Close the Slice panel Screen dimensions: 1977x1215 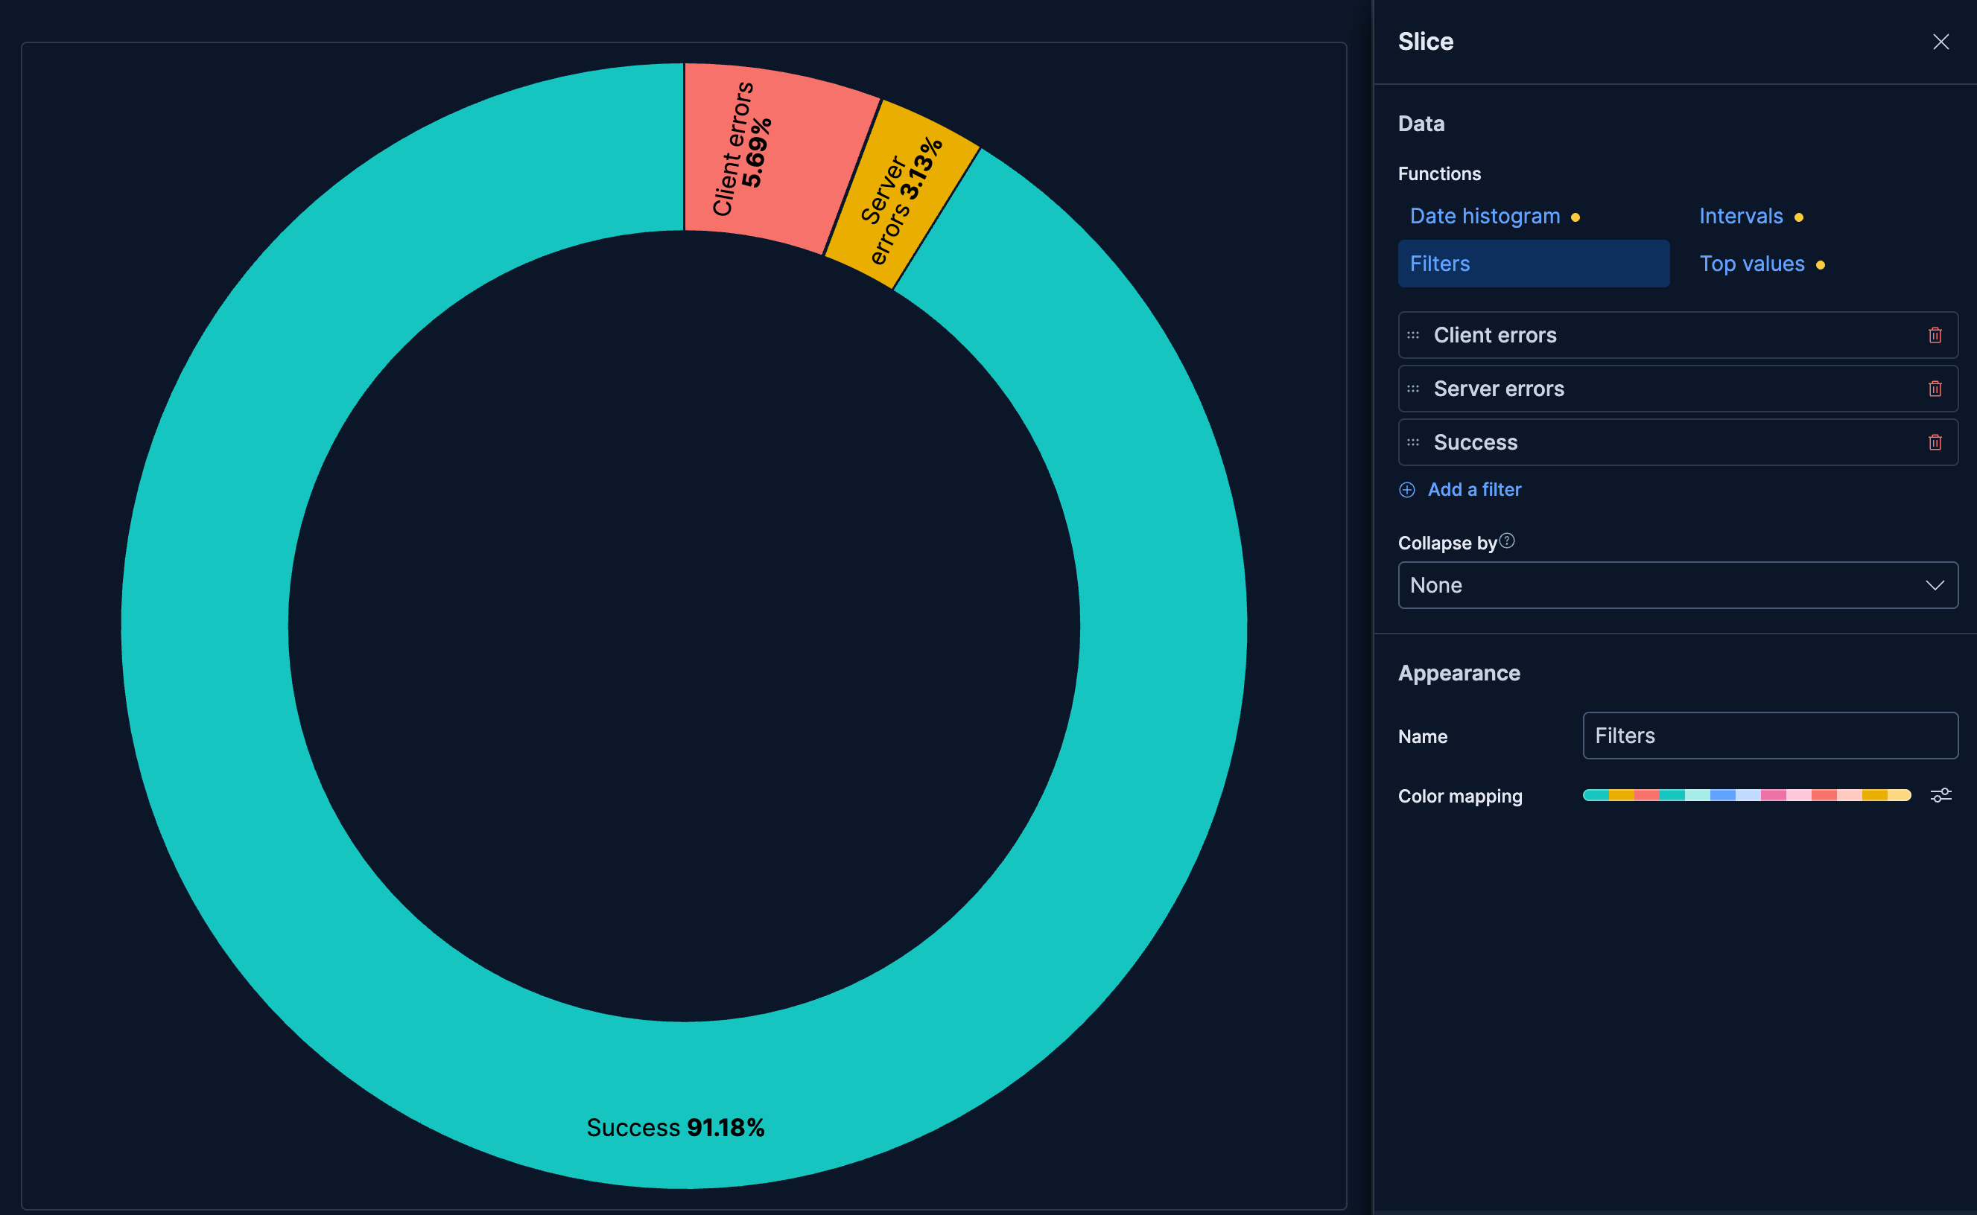pyautogui.click(x=1942, y=41)
